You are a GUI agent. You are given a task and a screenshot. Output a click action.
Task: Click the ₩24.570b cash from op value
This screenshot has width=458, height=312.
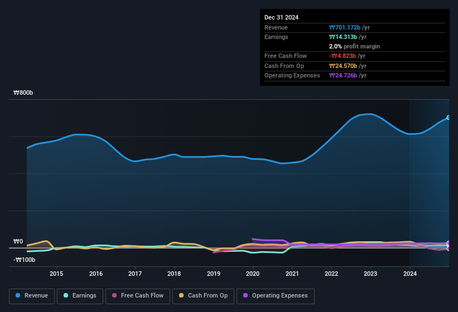click(343, 66)
